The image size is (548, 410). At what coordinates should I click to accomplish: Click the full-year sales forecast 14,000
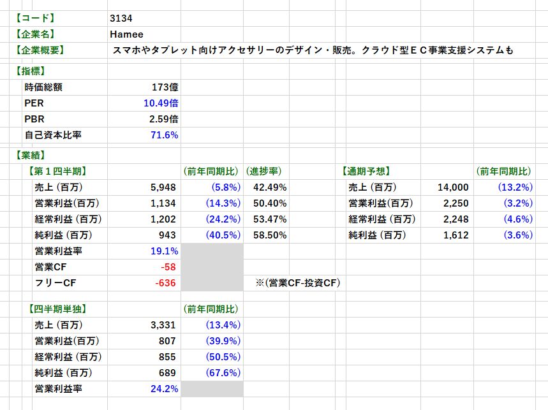pos(453,187)
